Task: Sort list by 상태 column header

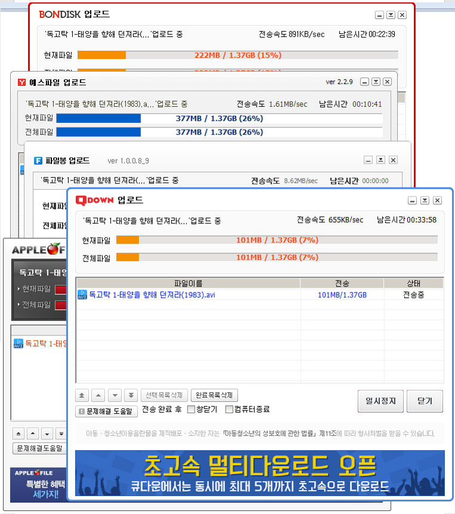Action: click(413, 283)
